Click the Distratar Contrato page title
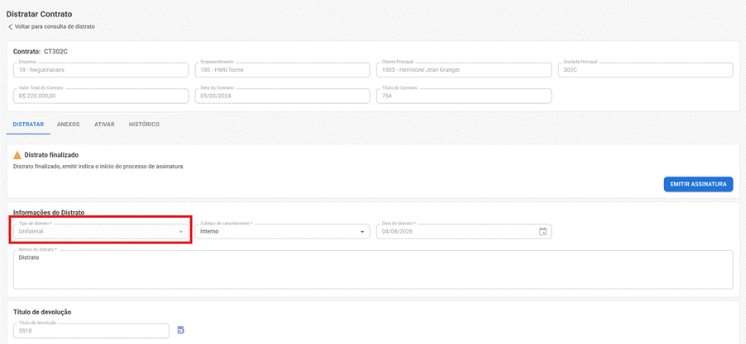Screen dimensions: 746x344 click(x=40, y=14)
